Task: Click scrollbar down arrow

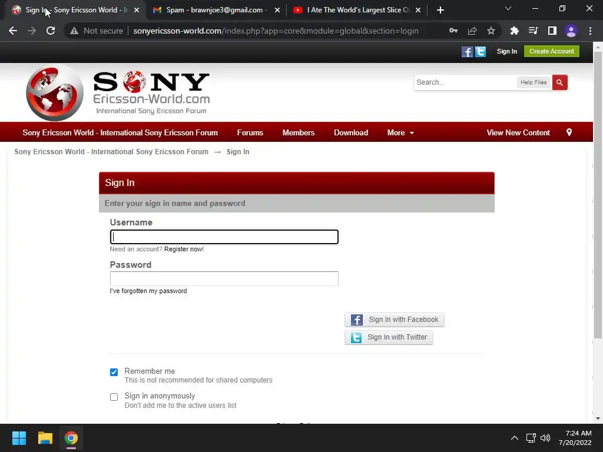Action: 598,418
